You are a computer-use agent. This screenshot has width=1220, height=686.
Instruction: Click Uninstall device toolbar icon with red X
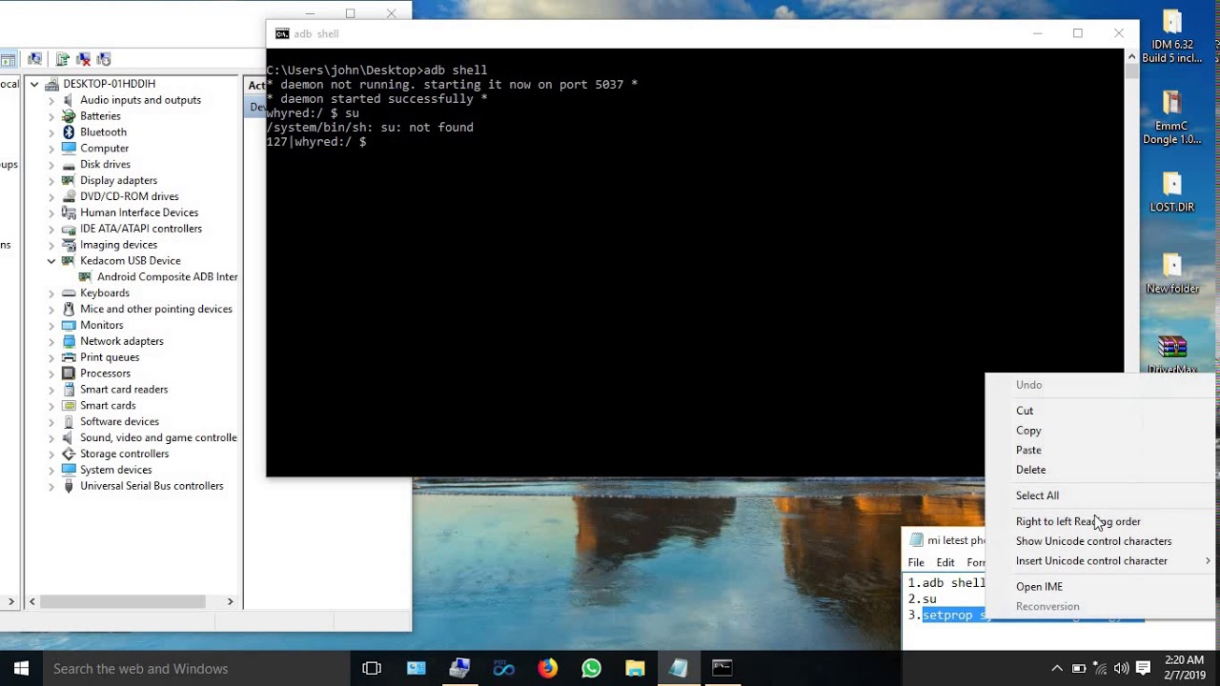[x=83, y=59]
